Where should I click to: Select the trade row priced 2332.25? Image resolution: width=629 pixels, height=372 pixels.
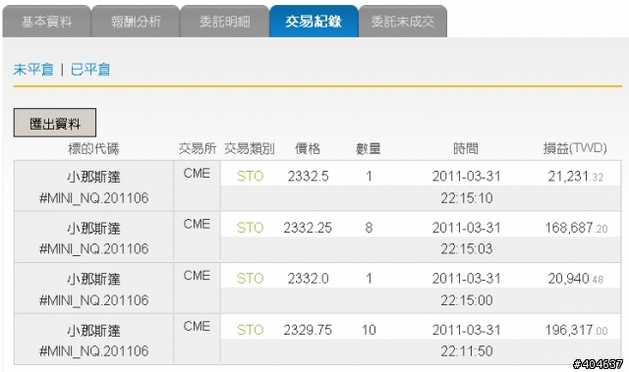tap(317, 238)
